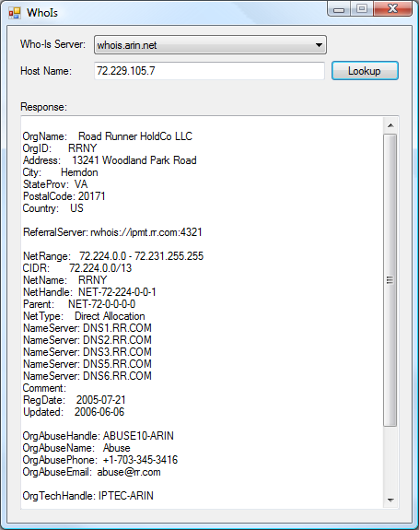
Task: Click the scroll up arrow in Response box
Action: click(x=390, y=125)
